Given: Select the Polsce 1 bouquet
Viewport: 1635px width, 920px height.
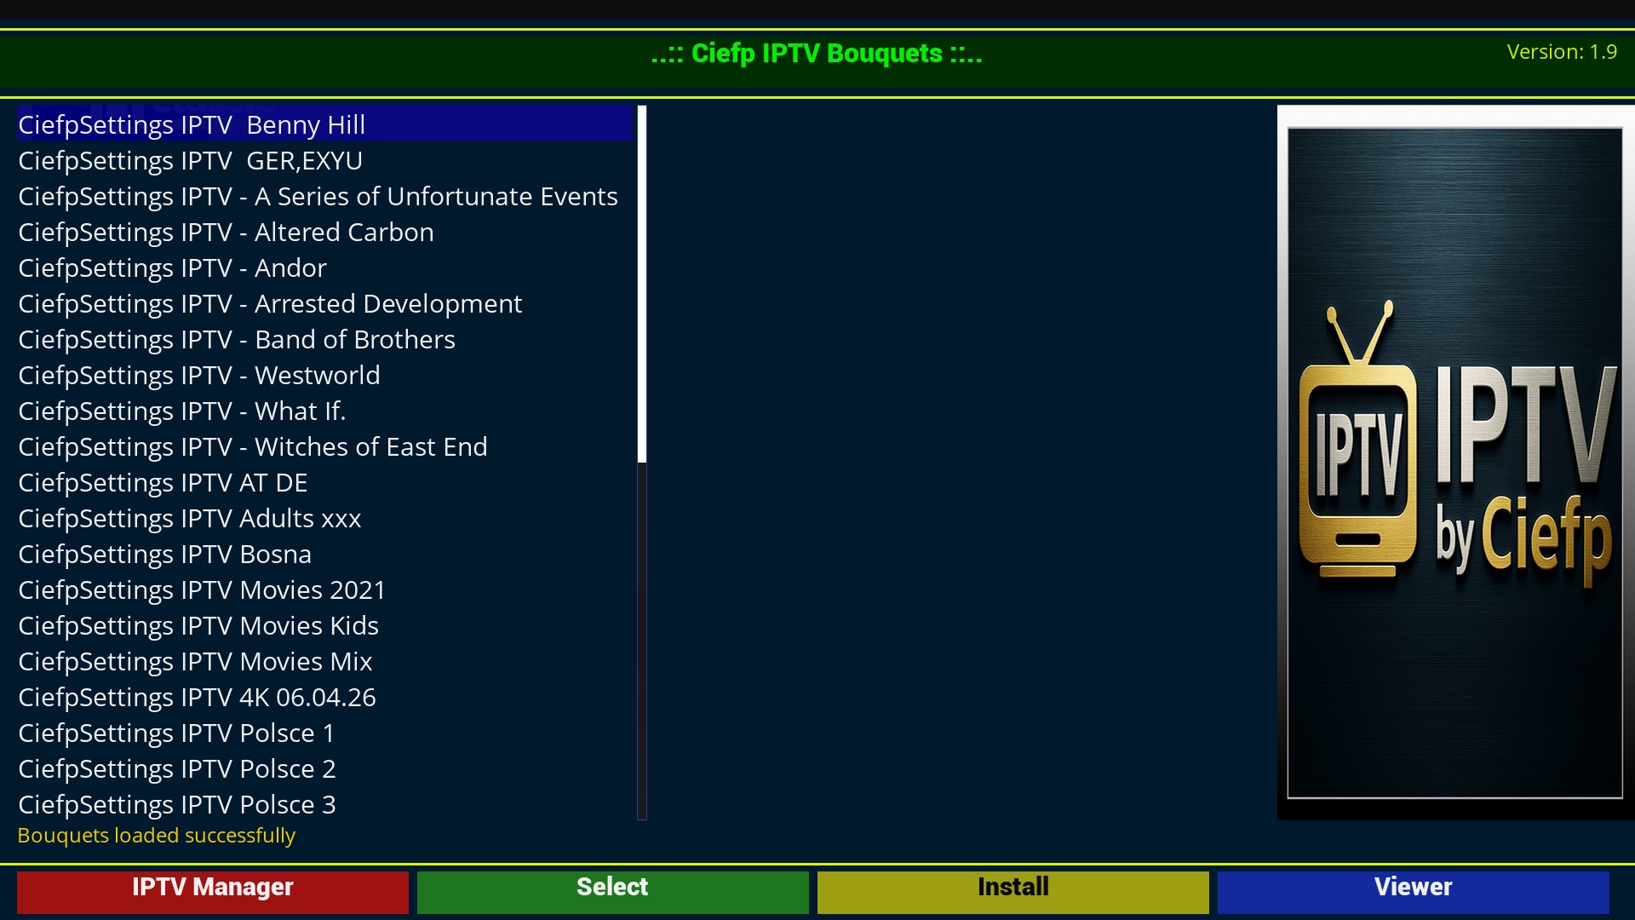Looking at the screenshot, I should 324,733.
